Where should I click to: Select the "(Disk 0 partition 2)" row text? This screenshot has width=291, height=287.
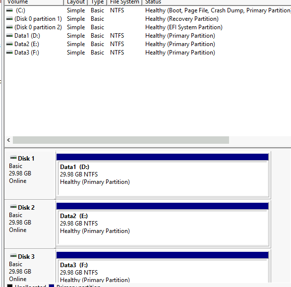38,27
